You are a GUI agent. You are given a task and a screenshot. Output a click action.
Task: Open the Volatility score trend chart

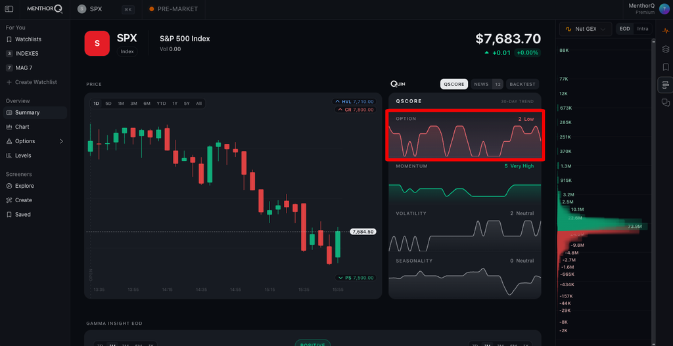[x=465, y=232]
